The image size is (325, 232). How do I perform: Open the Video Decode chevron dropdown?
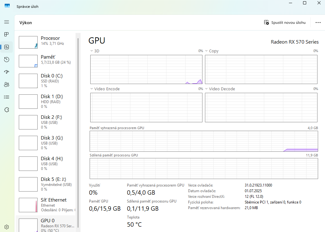(x=206, y=89)
